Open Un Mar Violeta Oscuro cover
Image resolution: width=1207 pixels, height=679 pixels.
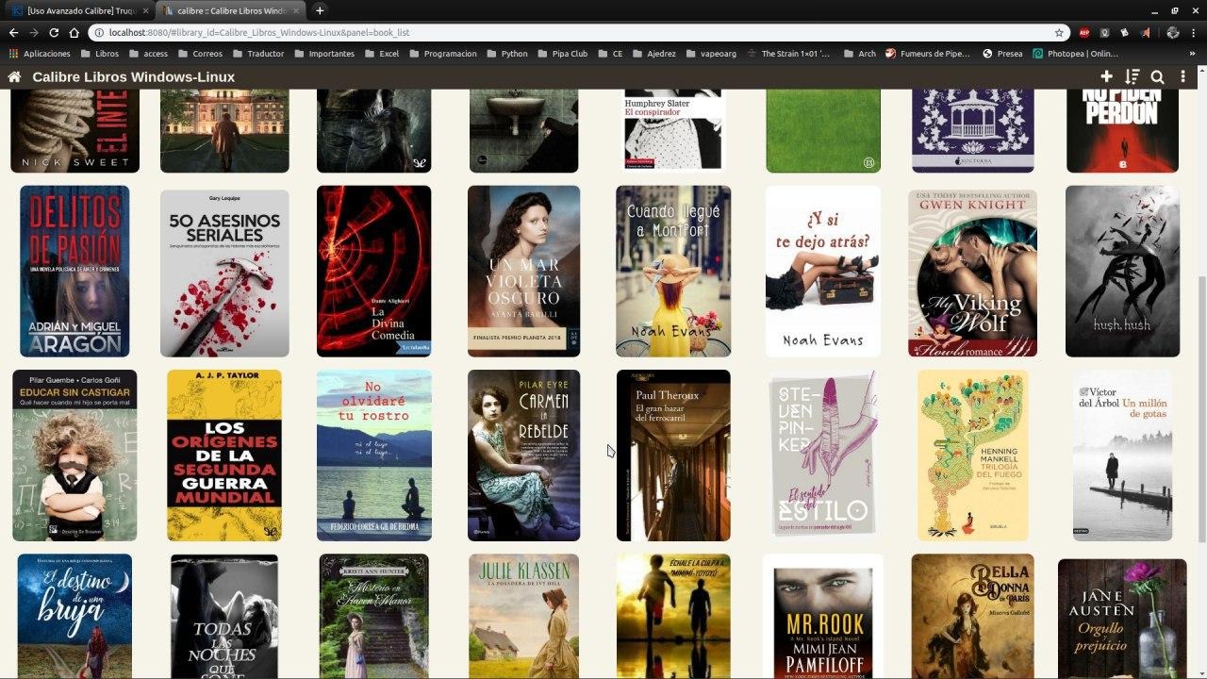(x=523, y=272)
